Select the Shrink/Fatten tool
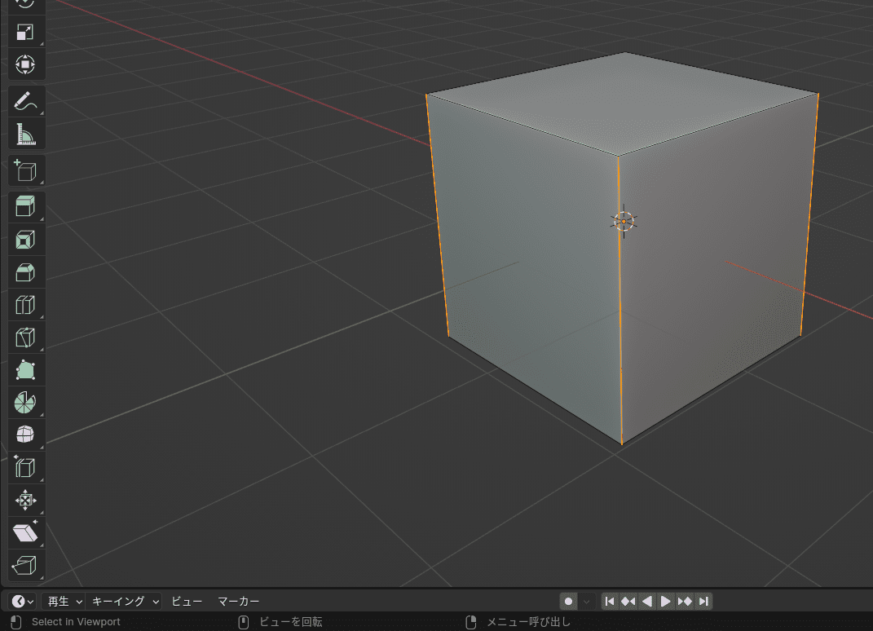The height and width of the screenshot is (631, 873). click(25, 500)
